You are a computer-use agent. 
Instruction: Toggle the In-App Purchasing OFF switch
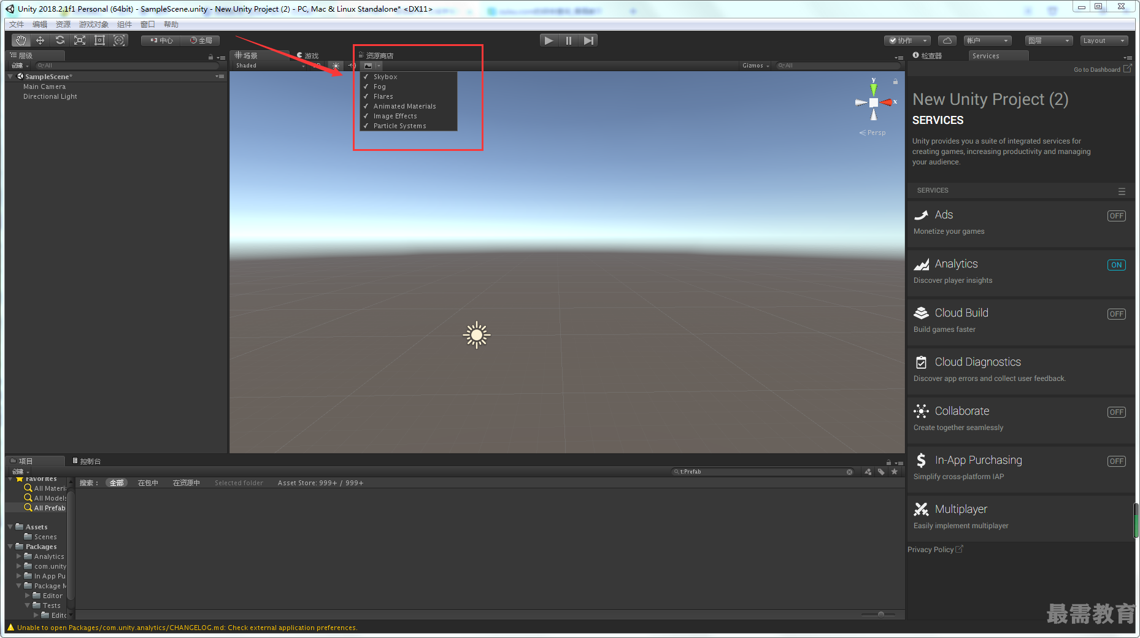[x=1116, y=461]
